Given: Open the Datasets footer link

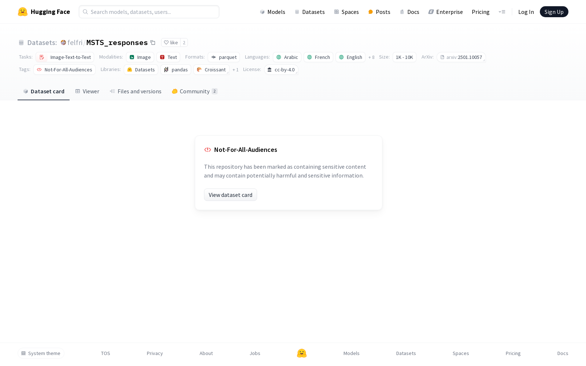Looking at the screenshot, I should tap(406, 353).
